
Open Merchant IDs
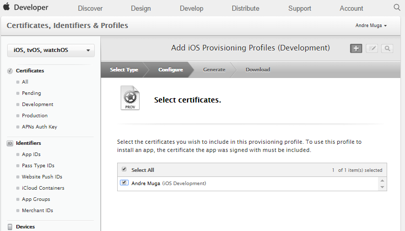tap(37, 210)
